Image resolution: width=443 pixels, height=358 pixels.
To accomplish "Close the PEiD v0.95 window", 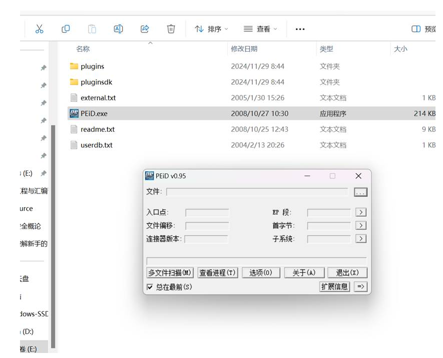I will point(358,176).
